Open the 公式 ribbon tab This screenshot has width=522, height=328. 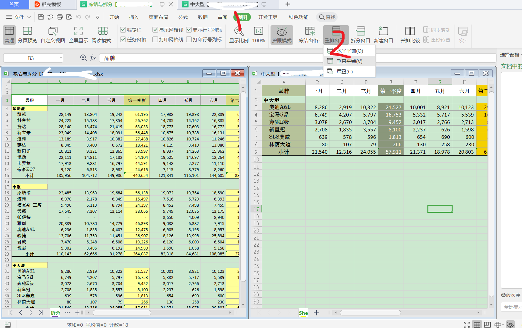coord(183,17)
